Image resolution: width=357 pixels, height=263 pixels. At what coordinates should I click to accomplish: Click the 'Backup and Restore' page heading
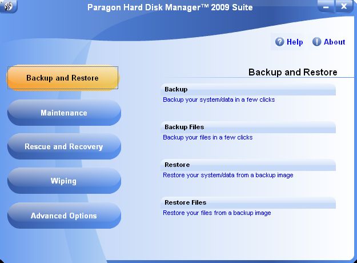pyautogui.click(x=293, y=72)
